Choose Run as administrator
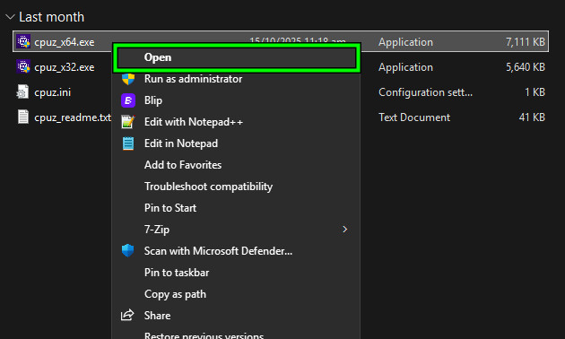This screenshot has width=565, height=339. 237,79
